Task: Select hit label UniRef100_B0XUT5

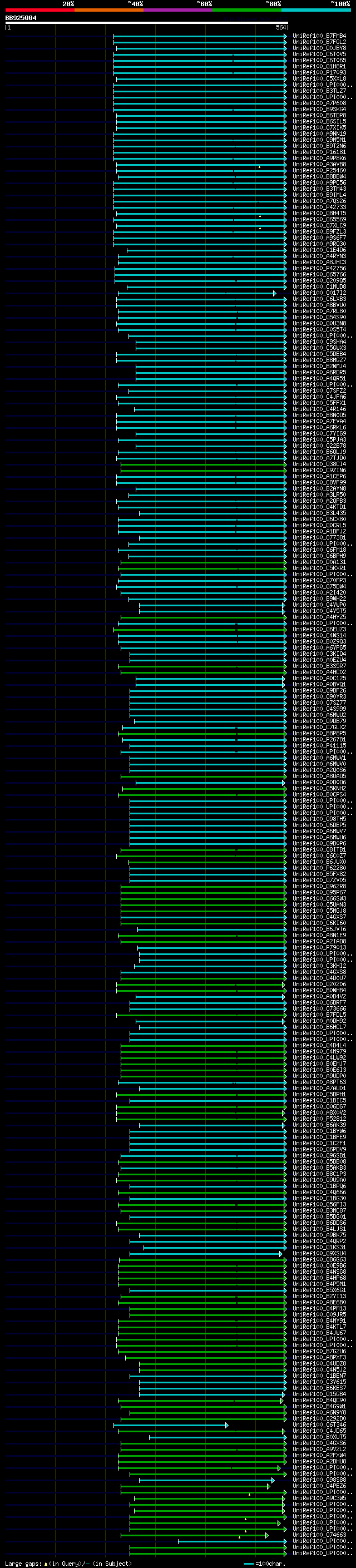Action: (319, 1437)
